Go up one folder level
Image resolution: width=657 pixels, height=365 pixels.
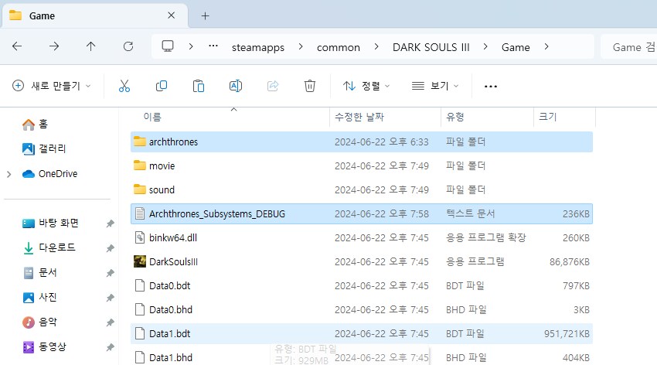tap(91, 46)
